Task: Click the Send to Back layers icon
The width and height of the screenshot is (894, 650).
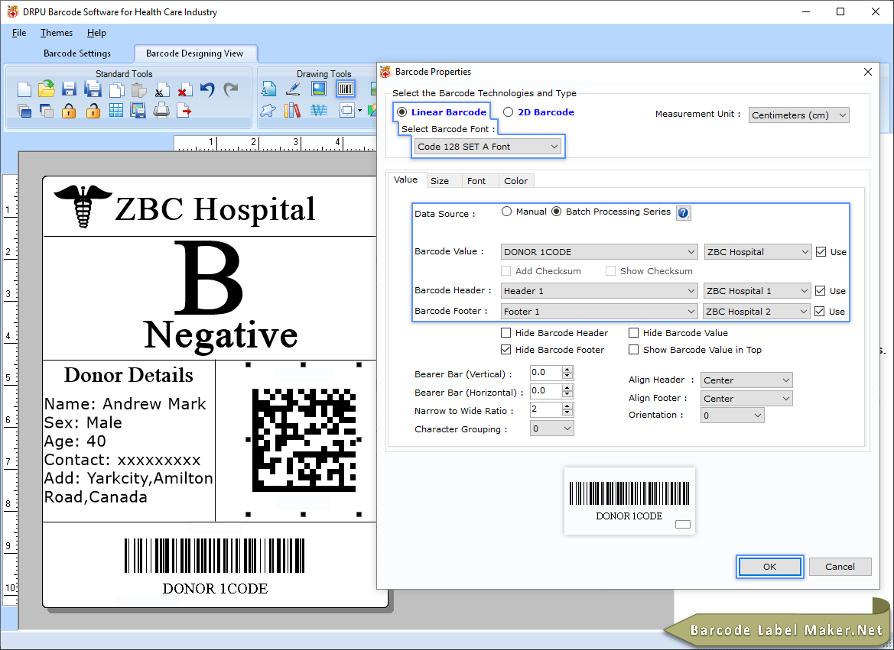Action: click(x=46, y=111)
